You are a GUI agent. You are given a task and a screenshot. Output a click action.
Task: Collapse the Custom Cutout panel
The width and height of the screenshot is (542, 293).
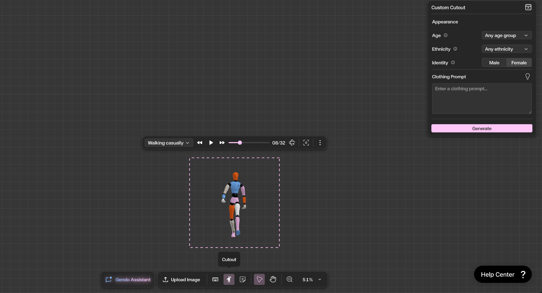coord(528,7)
